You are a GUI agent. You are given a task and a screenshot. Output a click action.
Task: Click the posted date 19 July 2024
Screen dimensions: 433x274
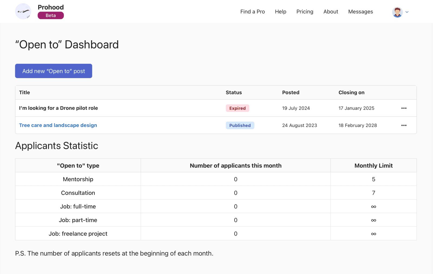click(x=296, y=108)
